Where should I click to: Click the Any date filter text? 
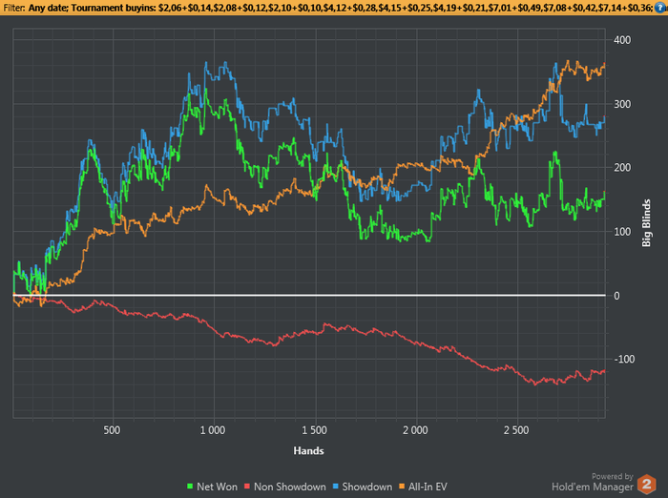coord(49,8)
